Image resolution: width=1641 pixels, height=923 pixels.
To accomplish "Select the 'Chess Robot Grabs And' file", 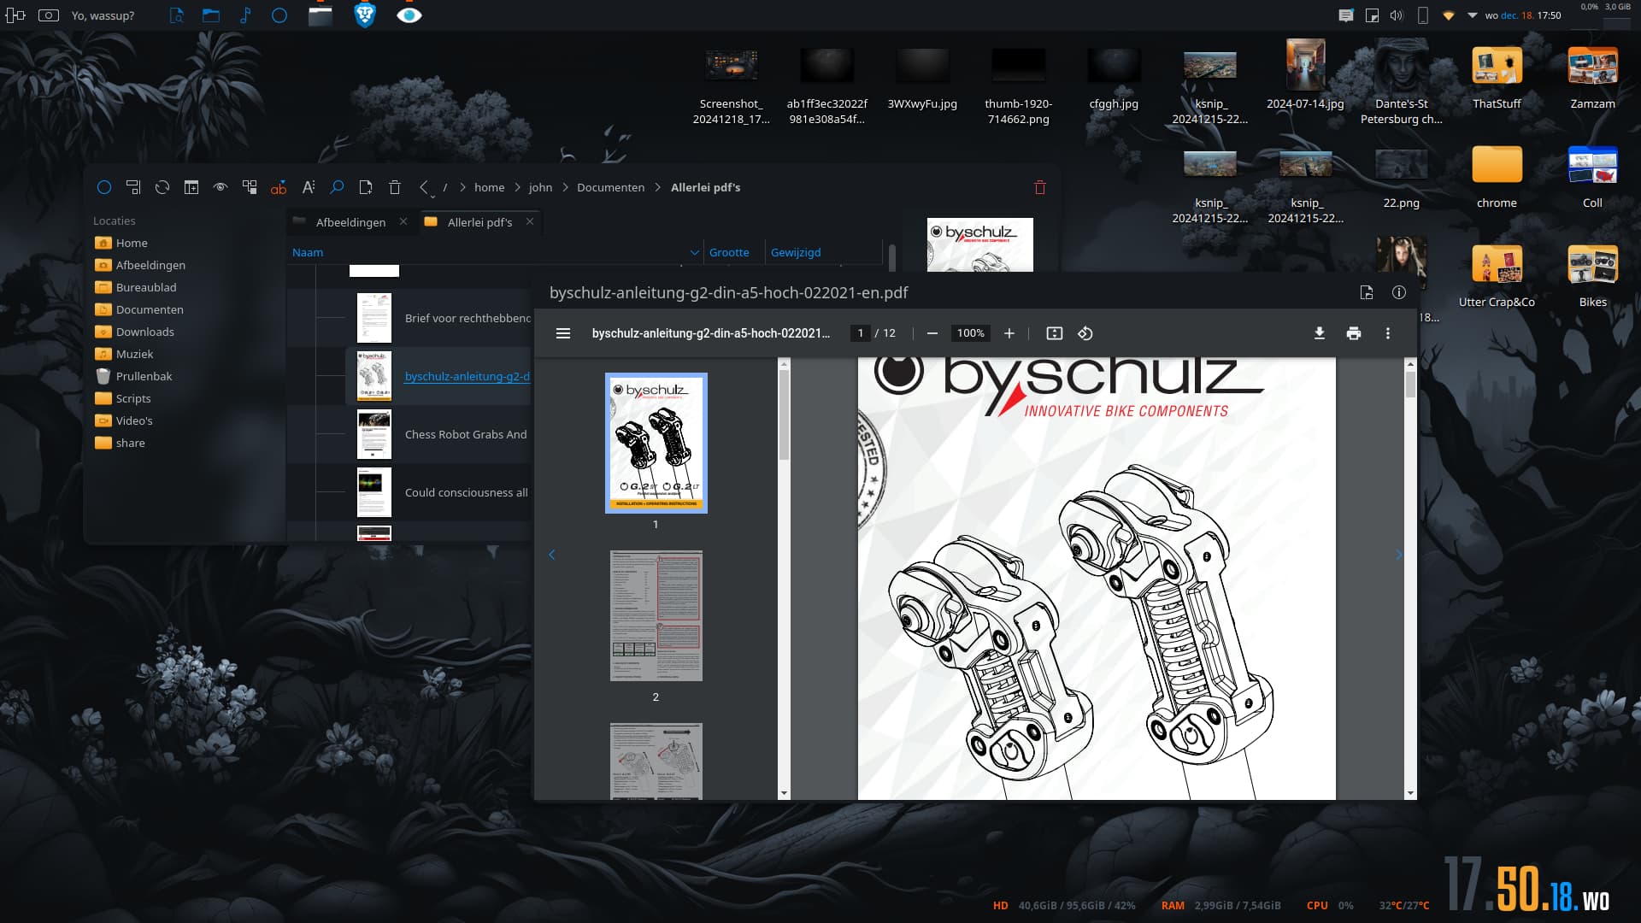I will [x=466, y=434].
